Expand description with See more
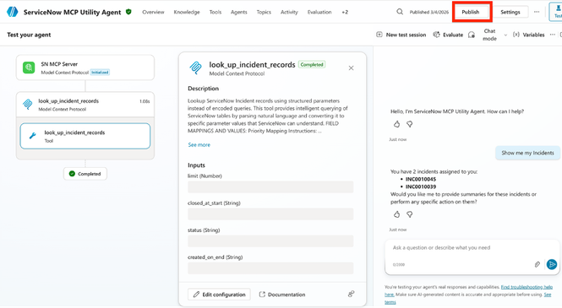Screen dimensions: 562x308 [199, 145]
